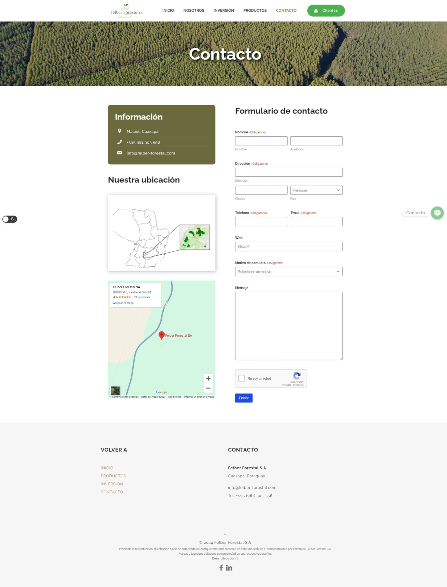This screenshot has height=587, width=447.
Task: Expand the Motivo de contacto dropdown
Action: (x=289, y=272)
